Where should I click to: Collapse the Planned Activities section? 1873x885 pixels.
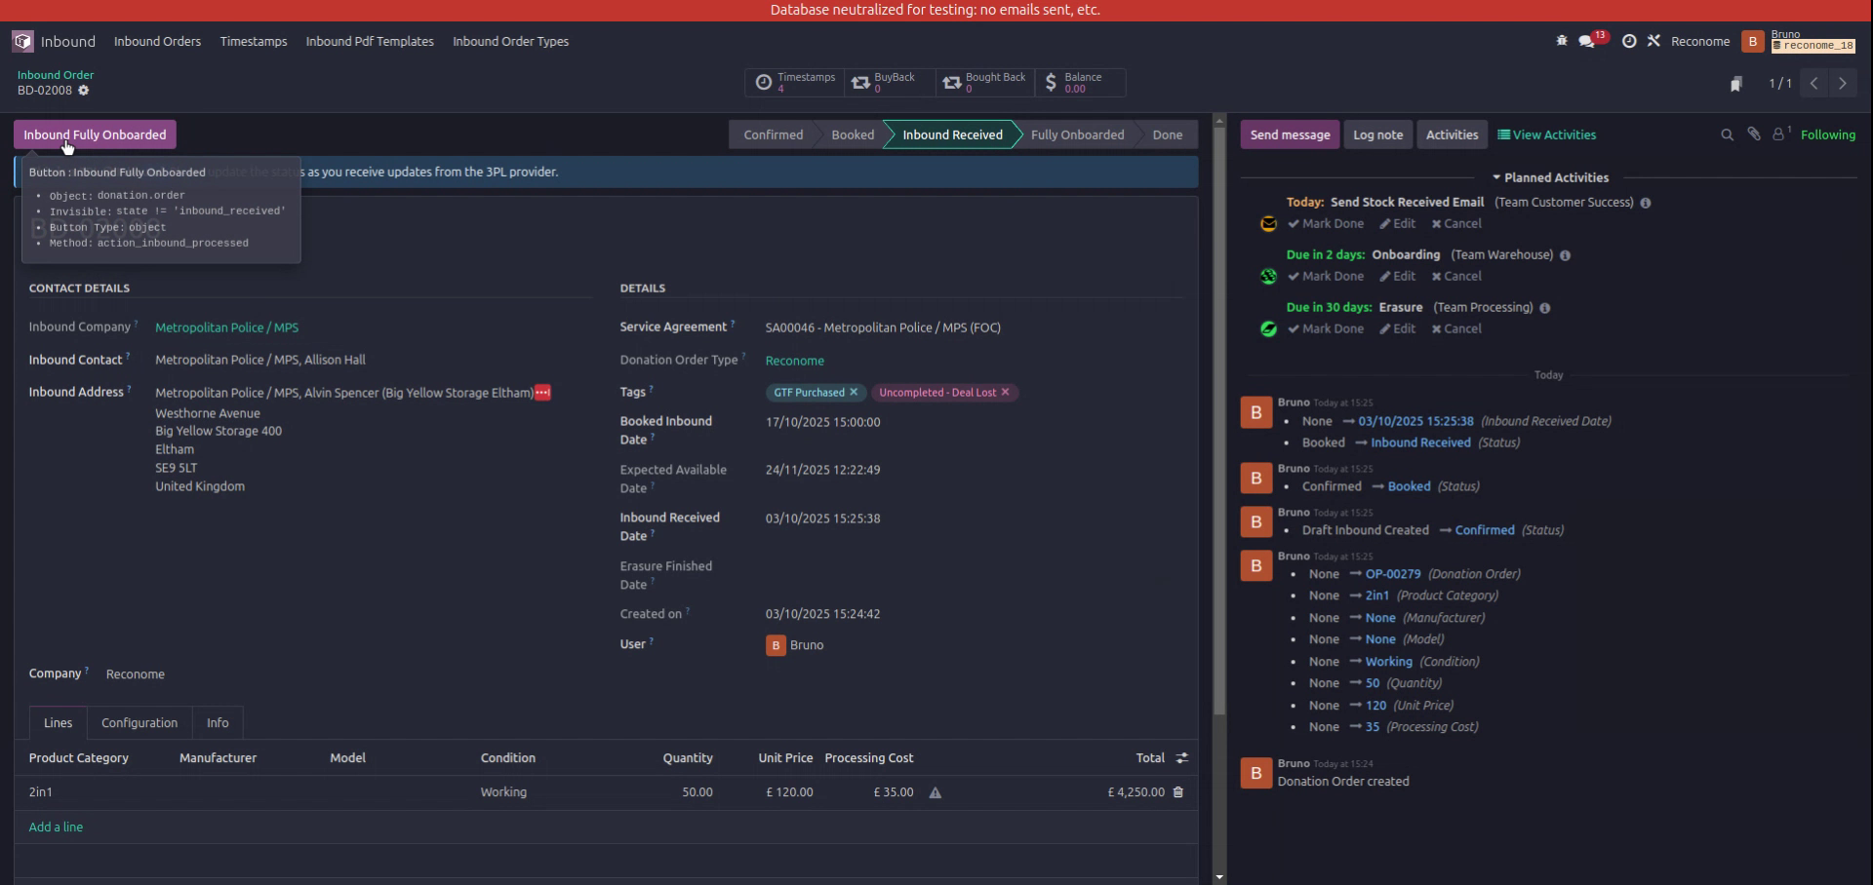point(1496,177)
